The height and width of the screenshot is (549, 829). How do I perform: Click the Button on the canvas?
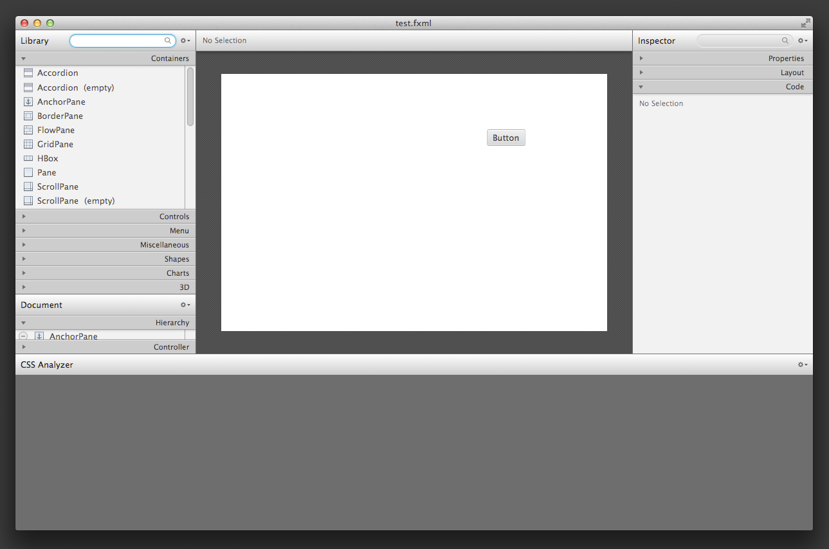point(506,138)
